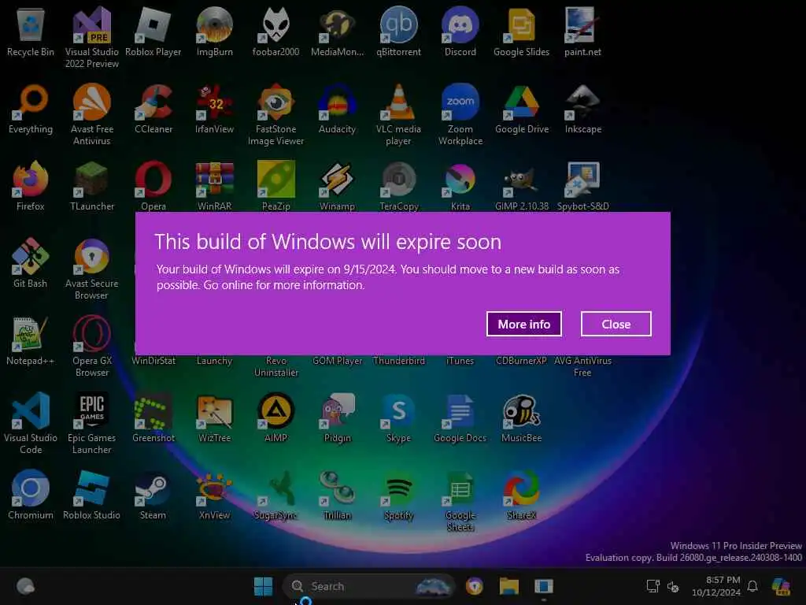Screen dimensions: 806x605
Task: Select the MediaMonkey desktop icon
Action: pyautogui.click(x=337, y=32)
